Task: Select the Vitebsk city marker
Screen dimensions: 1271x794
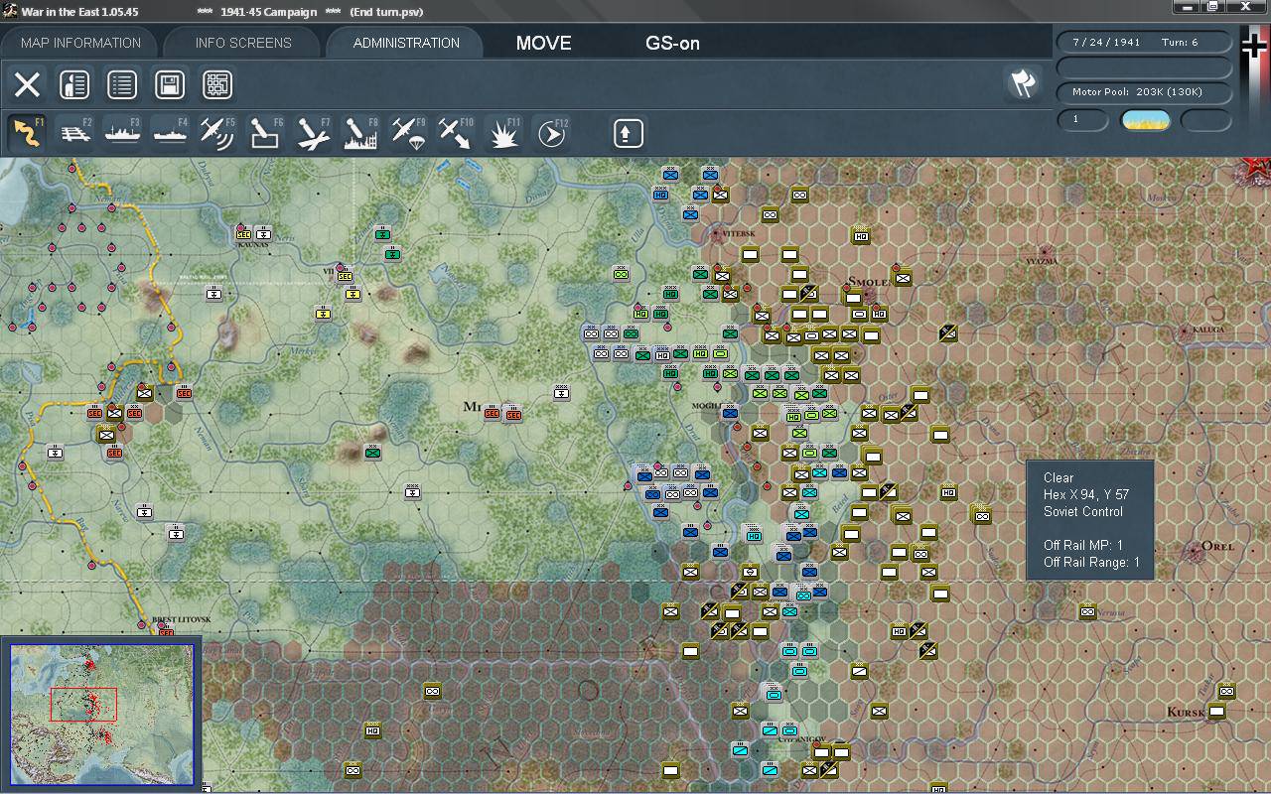Action: pos(717,235)
